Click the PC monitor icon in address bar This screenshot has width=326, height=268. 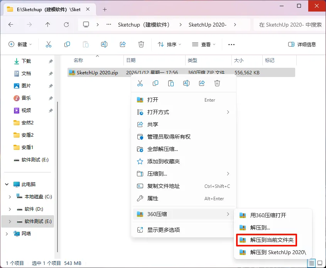[86, 25]
